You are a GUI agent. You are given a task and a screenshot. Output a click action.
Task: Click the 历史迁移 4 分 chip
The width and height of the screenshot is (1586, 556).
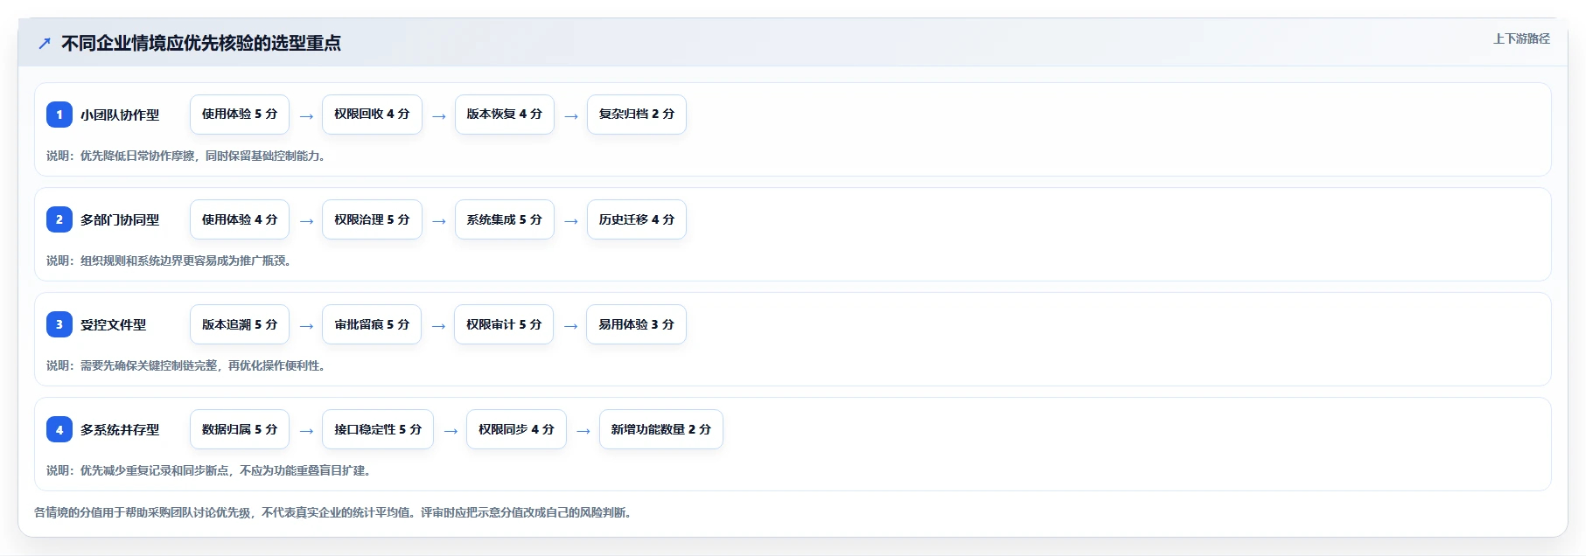click(637, 219)
